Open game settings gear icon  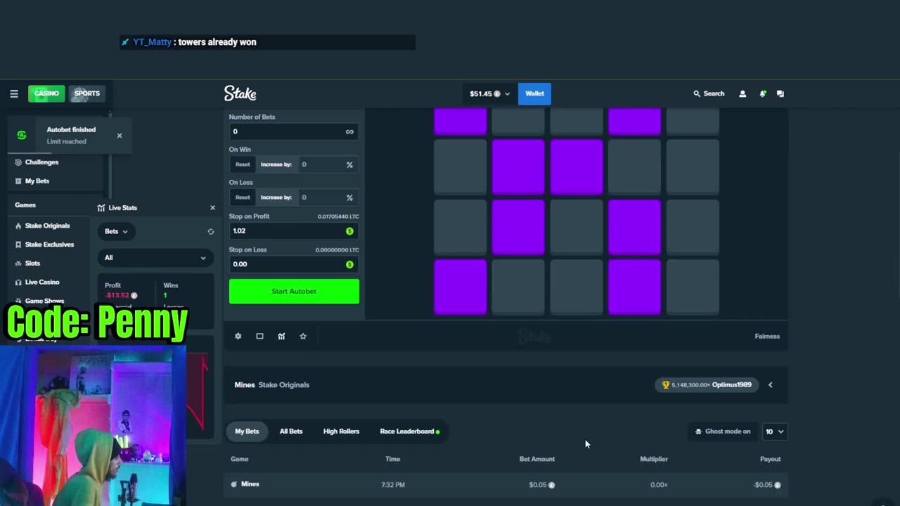point(238,336)
